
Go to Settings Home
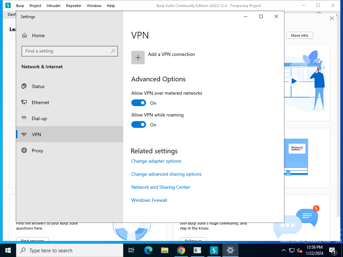point(70,35)
